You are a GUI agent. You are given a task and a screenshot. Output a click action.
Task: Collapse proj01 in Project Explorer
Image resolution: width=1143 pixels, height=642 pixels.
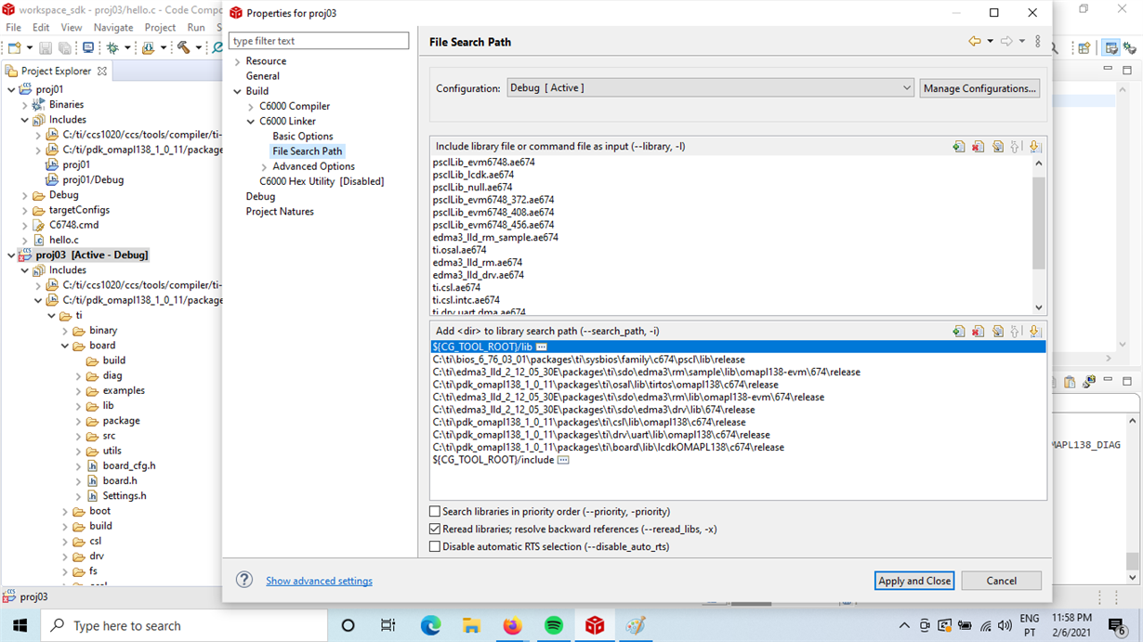pos(11,90)
